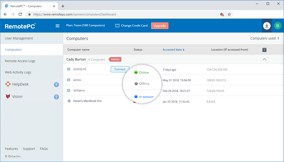This screenshot has height=162, width=284.
Task: Click the Windows icon for James
Action: (x=69, y=80)
